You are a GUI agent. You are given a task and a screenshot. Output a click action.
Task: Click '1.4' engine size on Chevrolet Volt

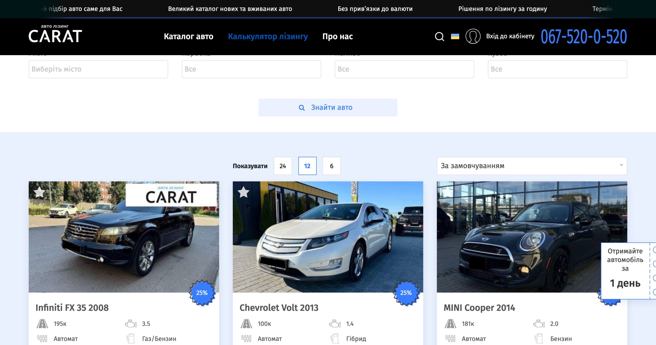click(350, 324)
